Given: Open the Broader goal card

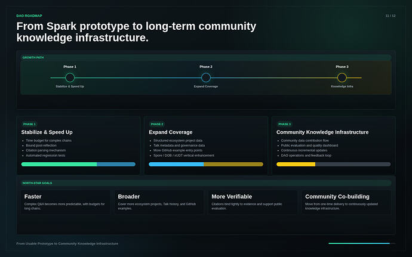Looking at the screenshot, I should tap(159, 202).
